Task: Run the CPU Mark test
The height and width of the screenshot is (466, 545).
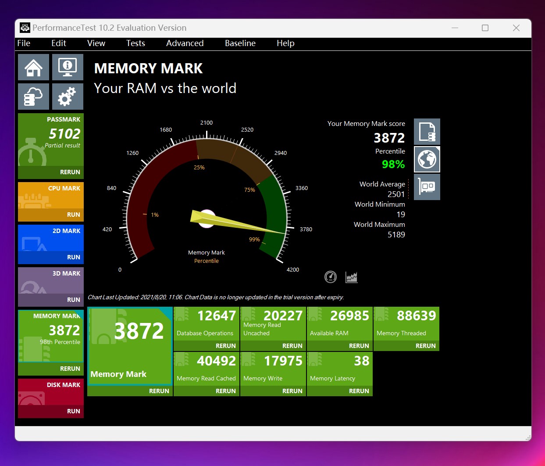Action: [x=73, y=215]
